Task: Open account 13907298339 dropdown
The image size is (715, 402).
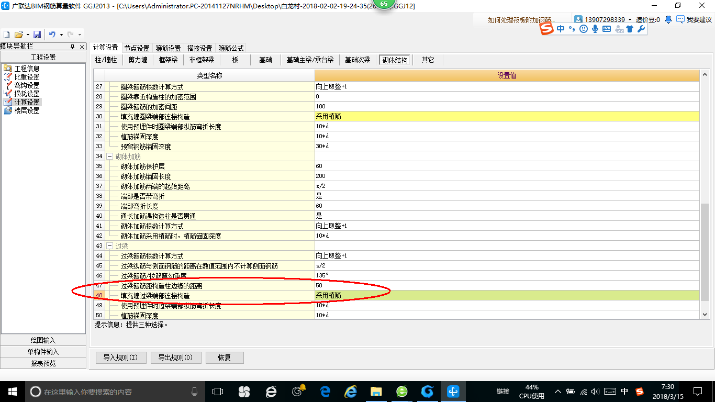Action: point(630,20)
